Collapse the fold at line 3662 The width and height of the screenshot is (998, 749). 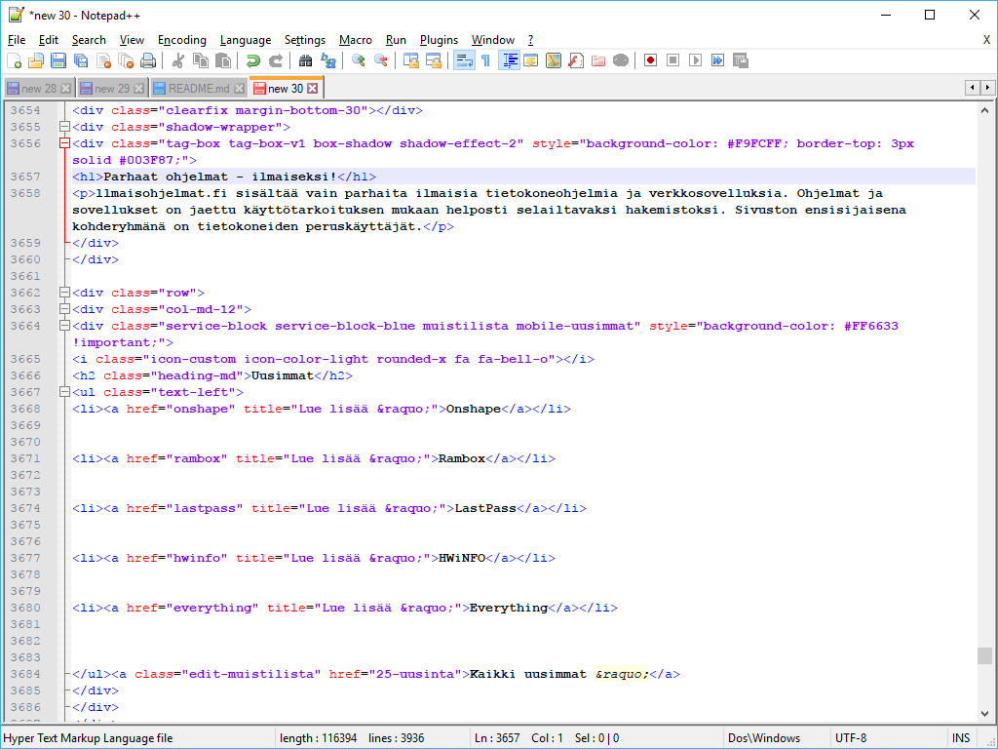[64, 293]
